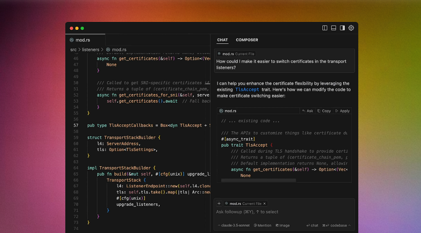Toggle the left sidebar layout icon

point(325,28)
